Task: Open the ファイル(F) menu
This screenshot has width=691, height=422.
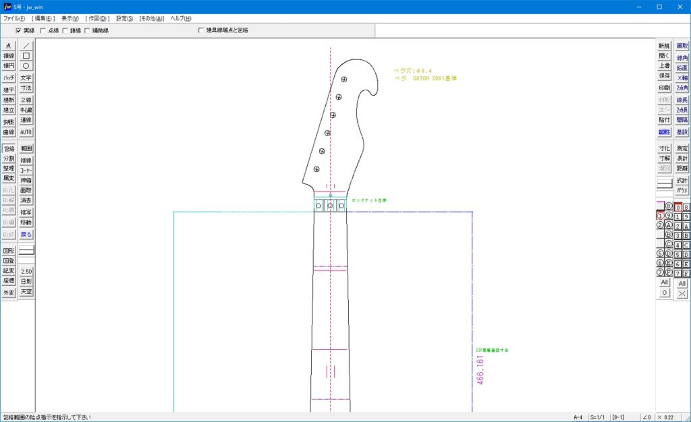Action: (x=14, y=18)
